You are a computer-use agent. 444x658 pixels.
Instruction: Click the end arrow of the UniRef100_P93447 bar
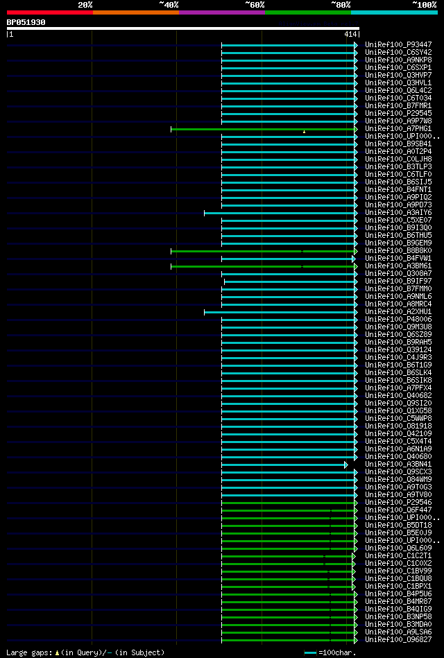pyautogui.click(x=356, y=45)
